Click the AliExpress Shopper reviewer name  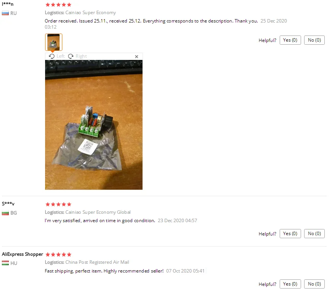23,254
